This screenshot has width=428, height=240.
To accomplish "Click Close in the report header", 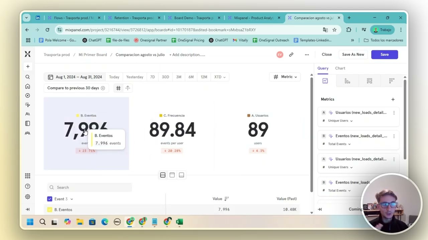I will pos(327,55).
